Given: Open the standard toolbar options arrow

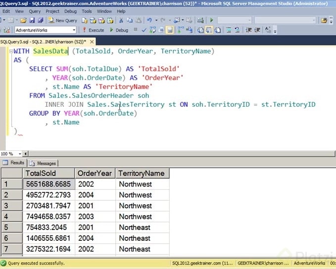Looking at the screenshot, I should (x=331, y=21).
